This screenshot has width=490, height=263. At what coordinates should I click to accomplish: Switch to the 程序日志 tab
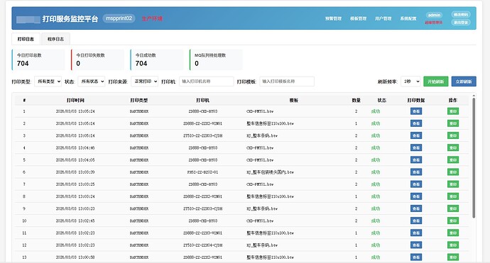[x=55, y=39]
